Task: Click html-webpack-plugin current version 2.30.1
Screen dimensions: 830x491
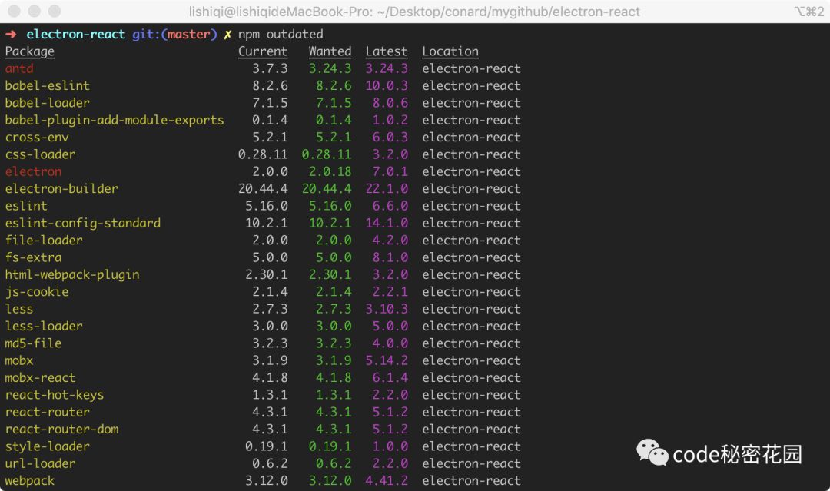Action: click(x=266, y=274)
